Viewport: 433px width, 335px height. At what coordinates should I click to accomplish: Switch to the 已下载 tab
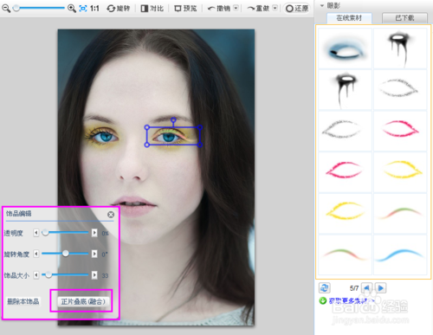(x=404, y=18)
